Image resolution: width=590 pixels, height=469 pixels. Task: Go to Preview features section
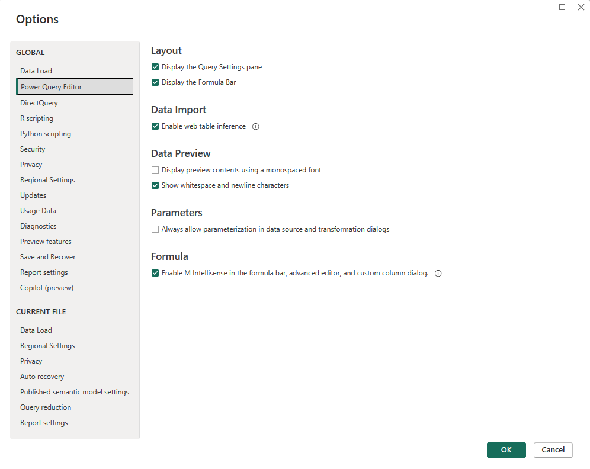coord(46,242)
